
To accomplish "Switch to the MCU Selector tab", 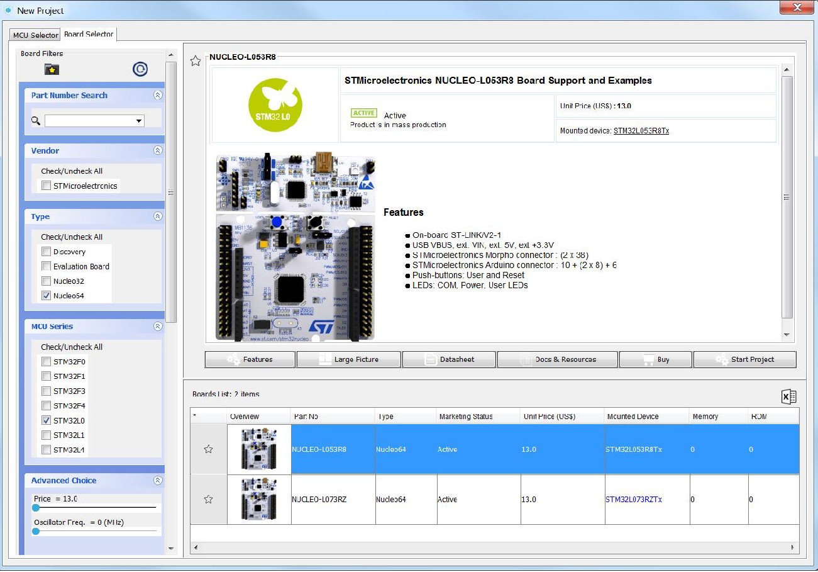I will click(x=35, y=35).
